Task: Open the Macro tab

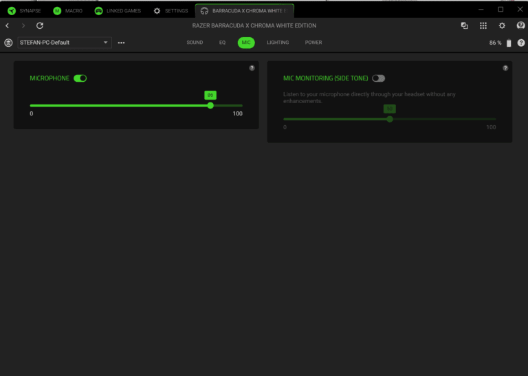Action: [67, 11]
